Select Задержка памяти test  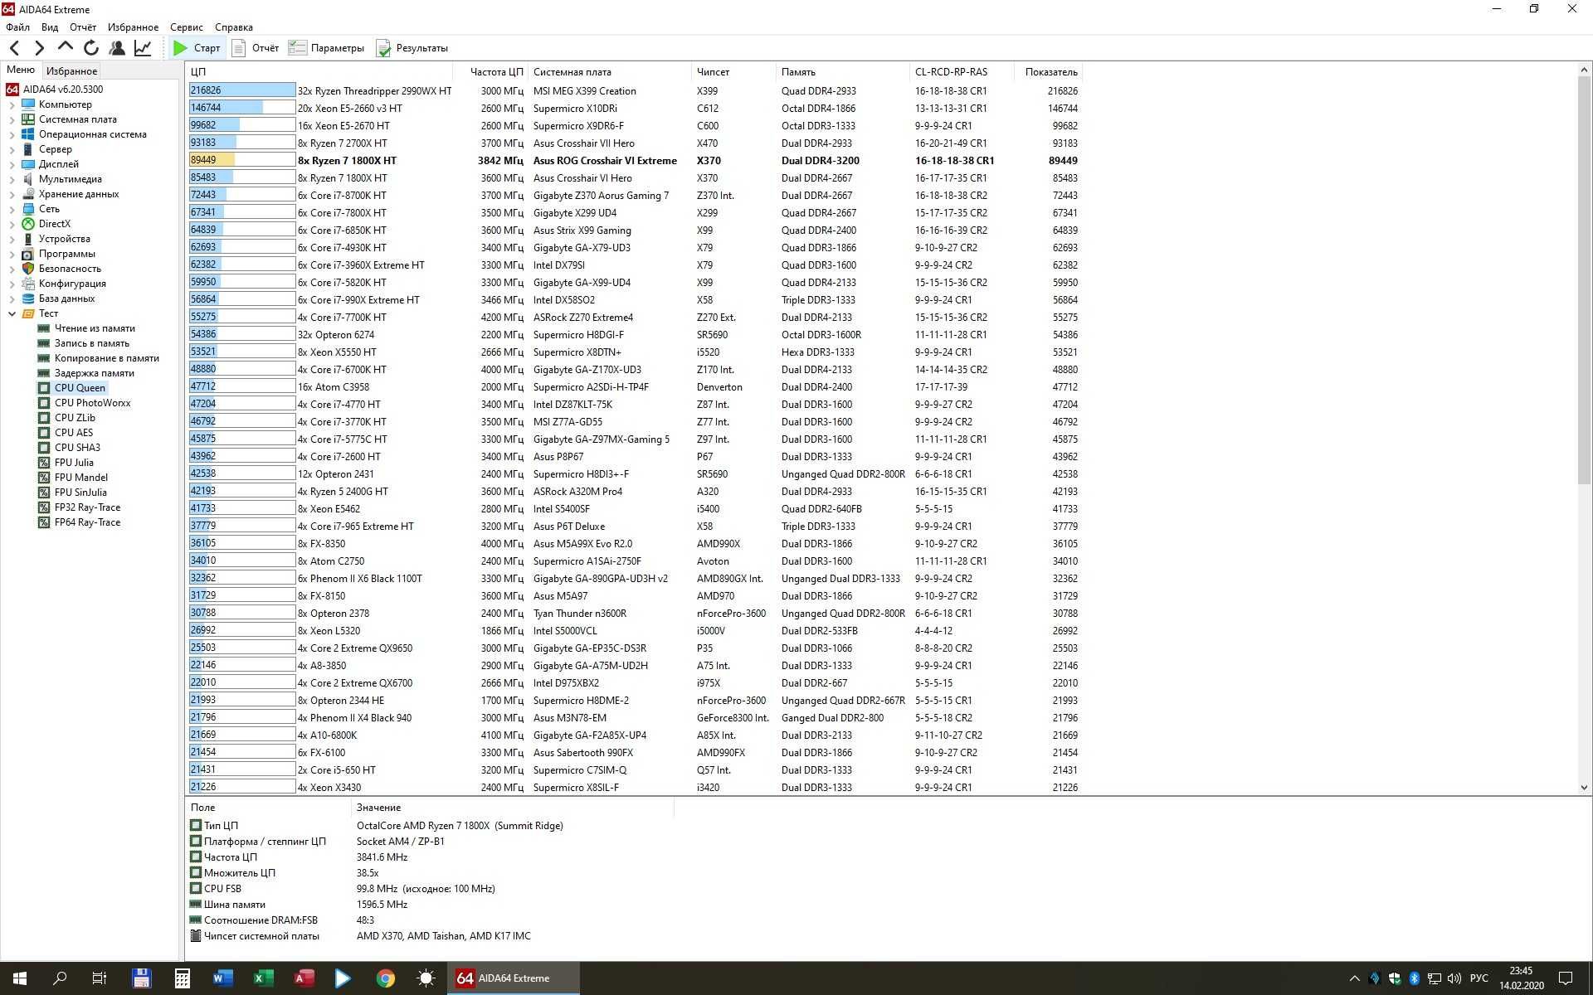(94, 373)
